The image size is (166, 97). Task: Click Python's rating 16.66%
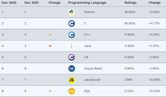[130, 12]
